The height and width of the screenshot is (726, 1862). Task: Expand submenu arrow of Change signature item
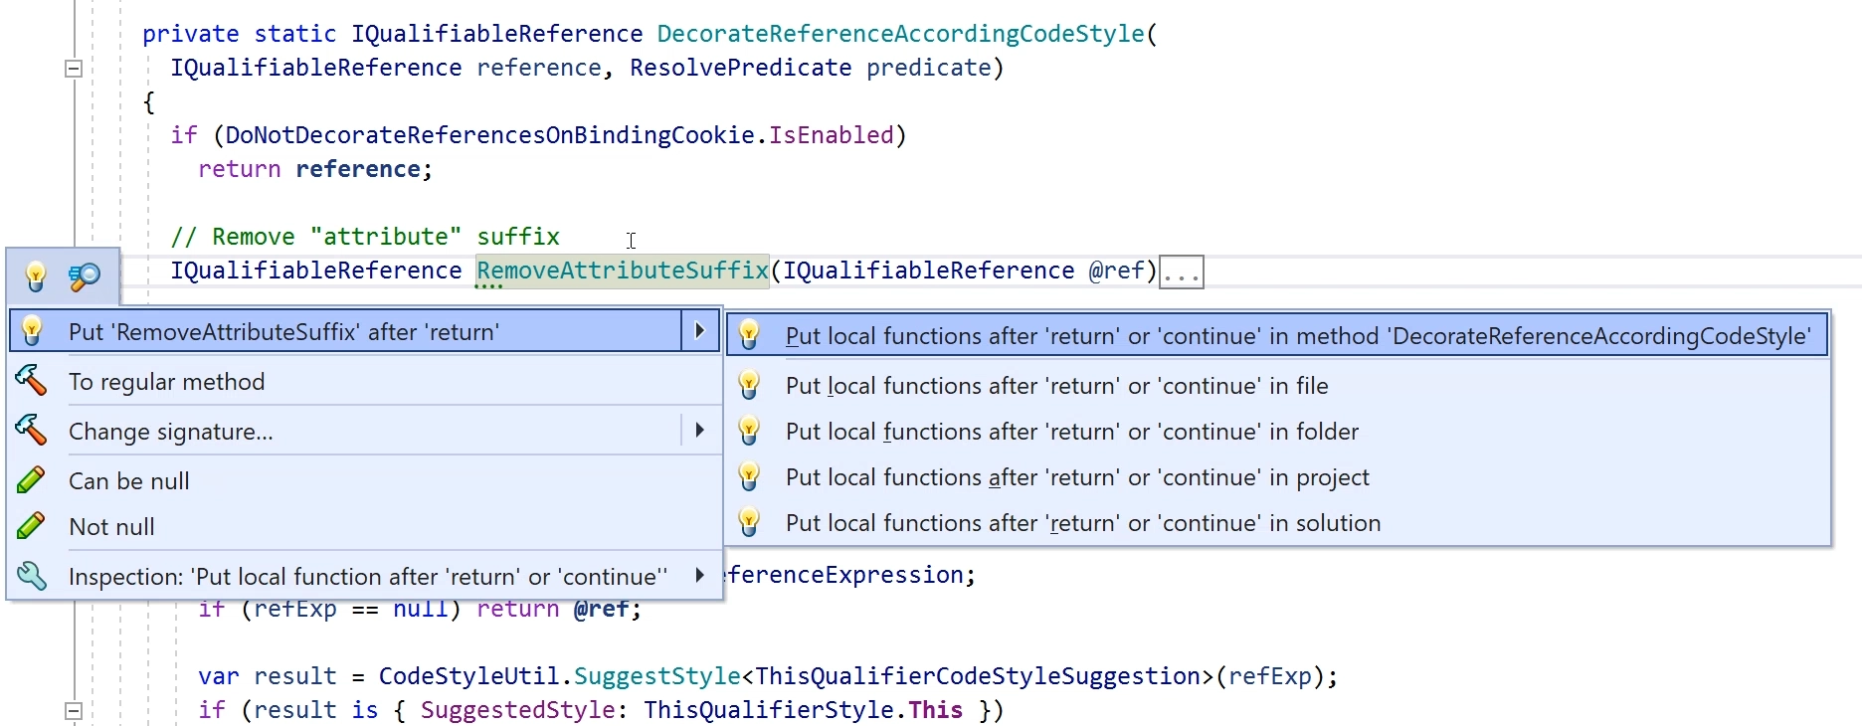click(699, 431)
